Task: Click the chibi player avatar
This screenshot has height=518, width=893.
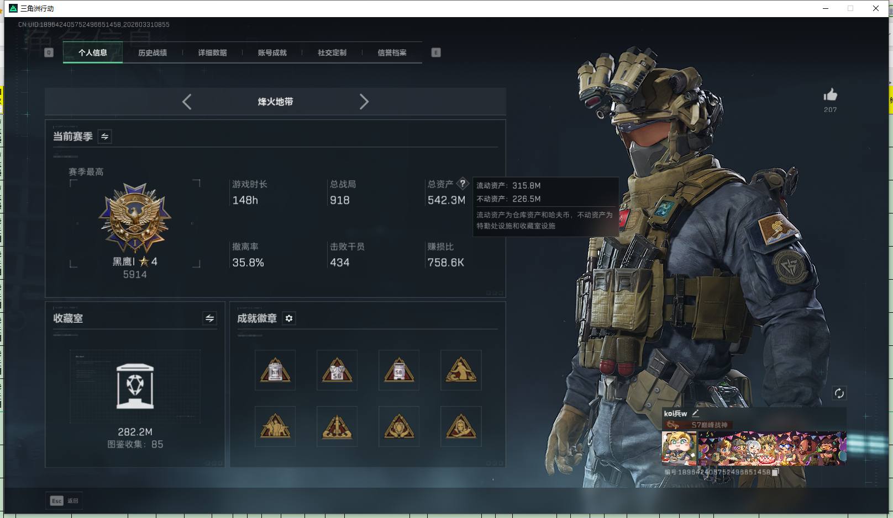Action: click(680, 448)
